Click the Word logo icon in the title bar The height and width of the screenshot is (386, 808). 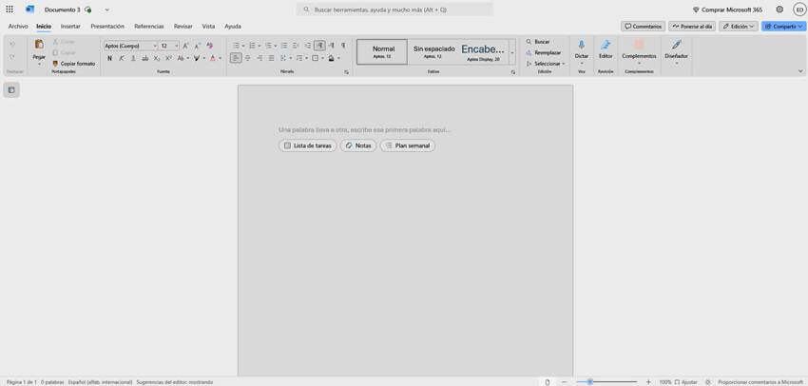coord(29,10)
